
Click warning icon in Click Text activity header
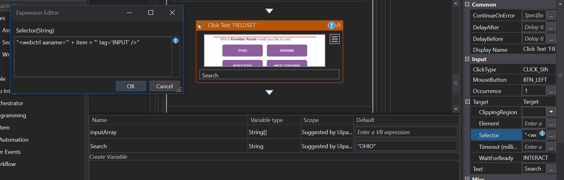click(331, 25)
